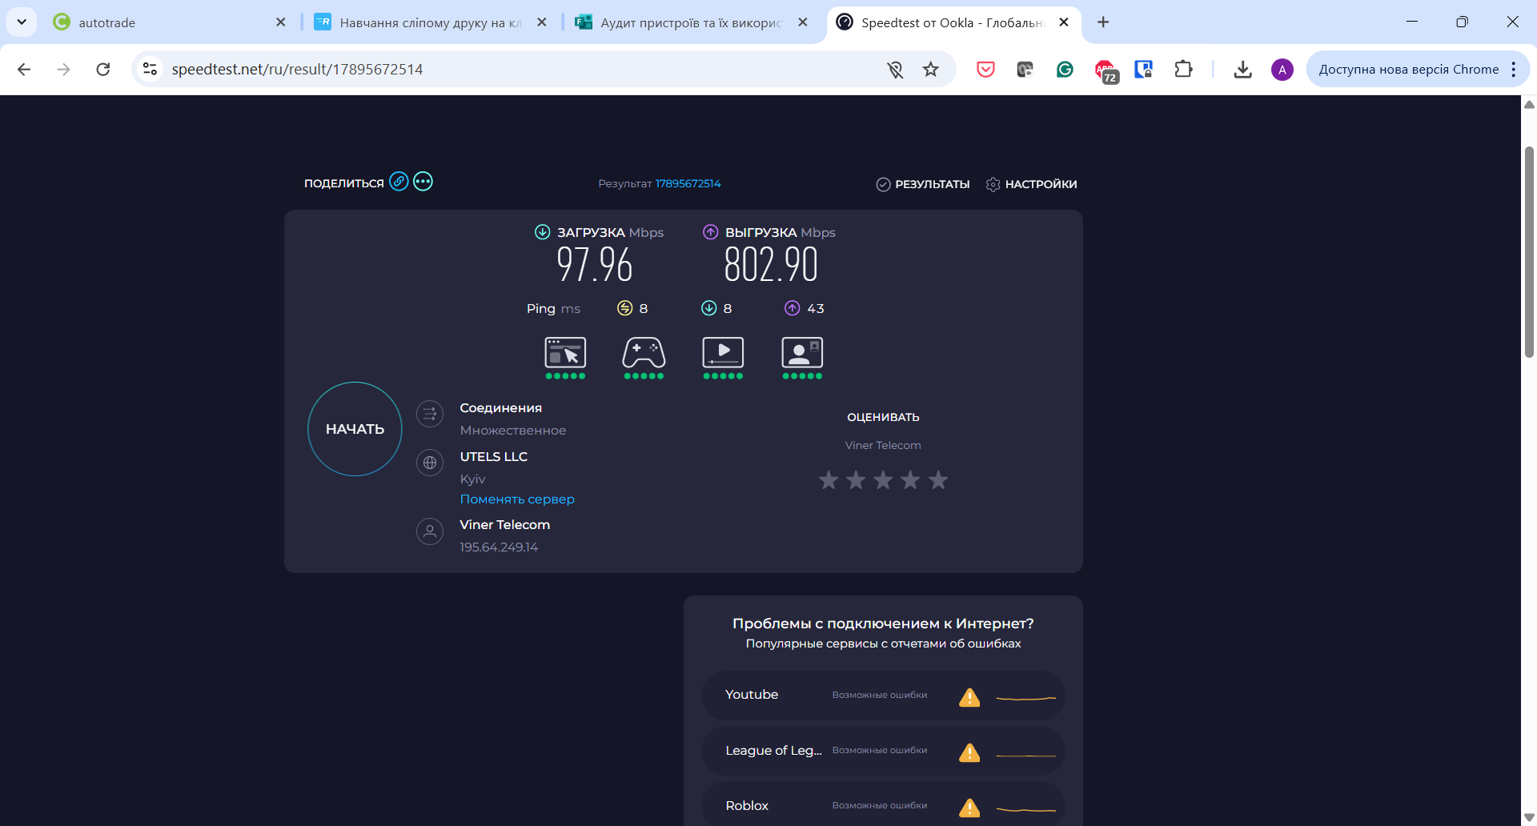The height and width of the screenshot is (826, 1537).
Task: Open the Grammarly extension icon
Action: point(1065,70)
